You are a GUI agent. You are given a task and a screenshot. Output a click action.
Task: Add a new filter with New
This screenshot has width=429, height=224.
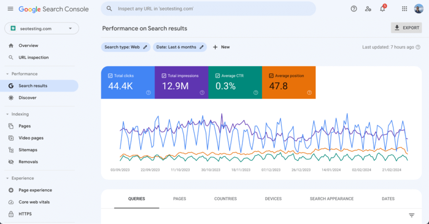click(221, 47)
